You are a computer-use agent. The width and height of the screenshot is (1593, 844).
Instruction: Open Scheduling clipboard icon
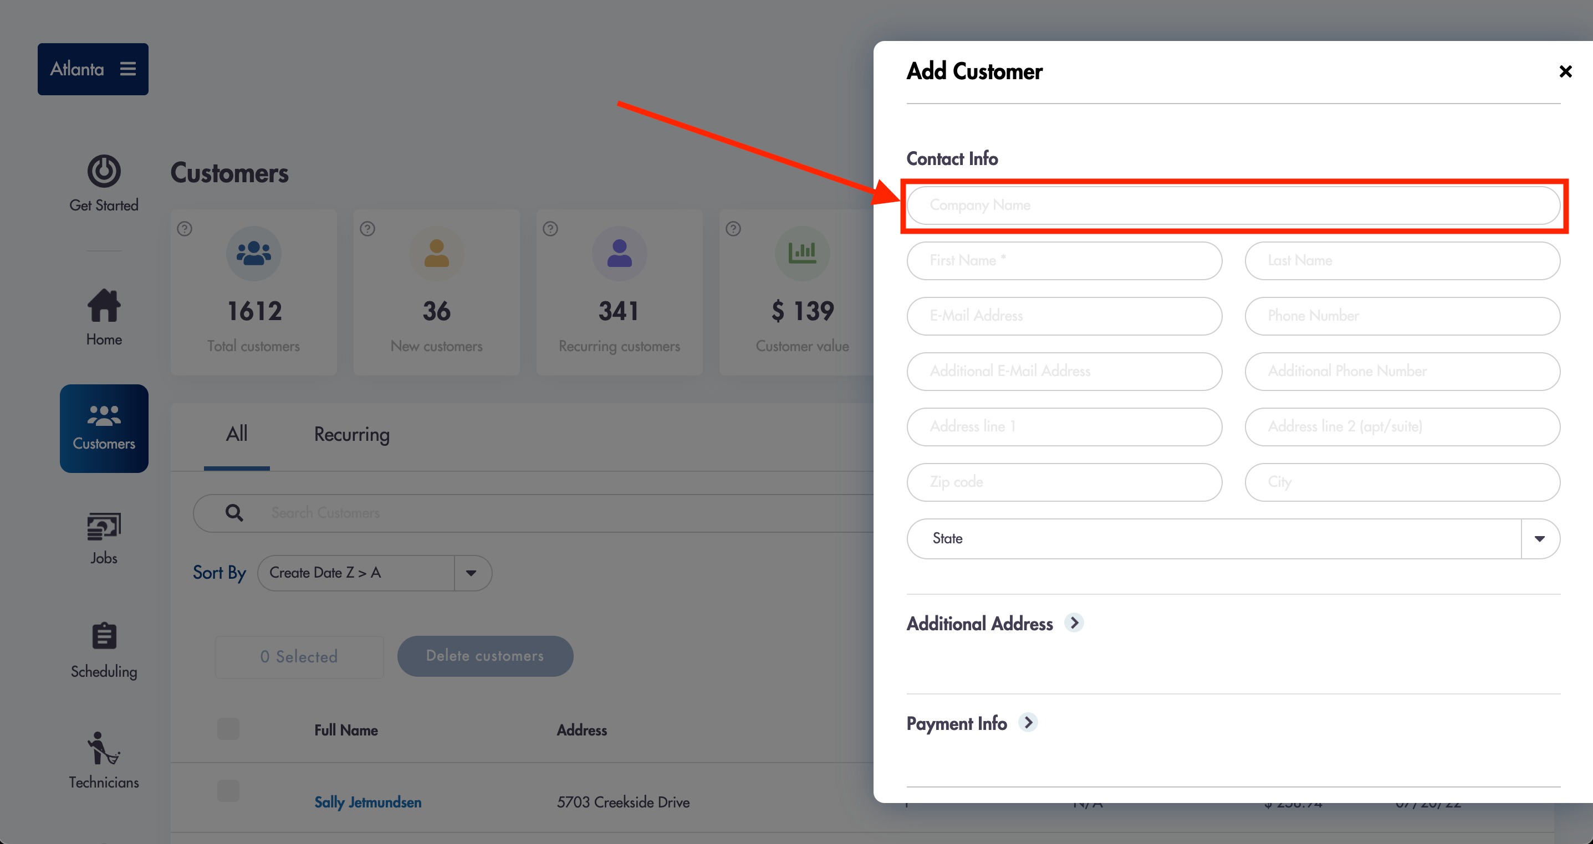tap(104, 636)
